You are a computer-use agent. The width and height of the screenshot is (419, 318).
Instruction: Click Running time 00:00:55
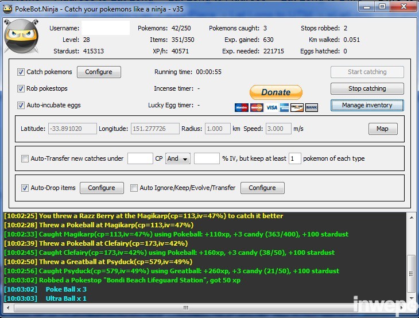pos(209,72)
